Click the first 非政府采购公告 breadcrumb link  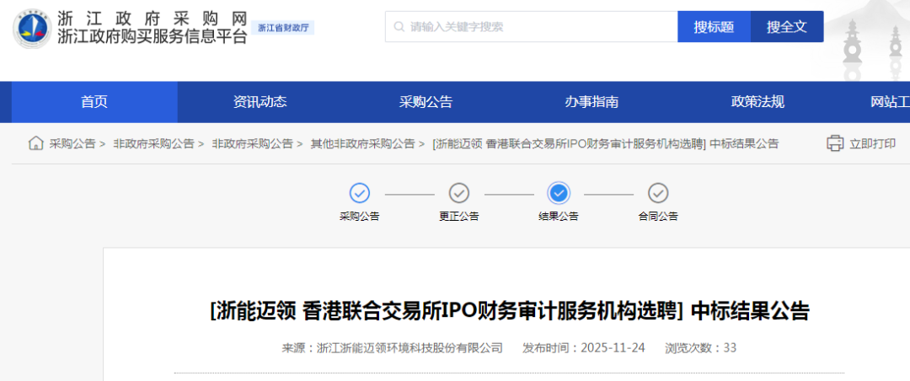[154, 144]
